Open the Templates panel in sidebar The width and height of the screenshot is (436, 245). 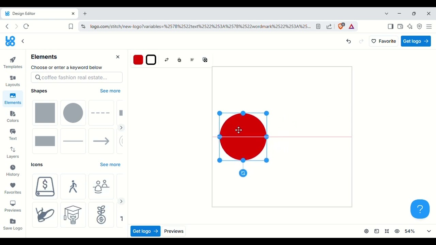click(x=13, y=63)
